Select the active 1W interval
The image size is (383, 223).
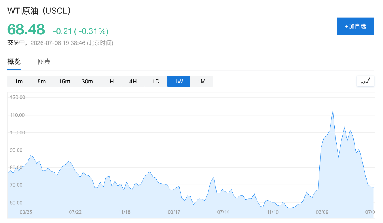click(178, 81)
